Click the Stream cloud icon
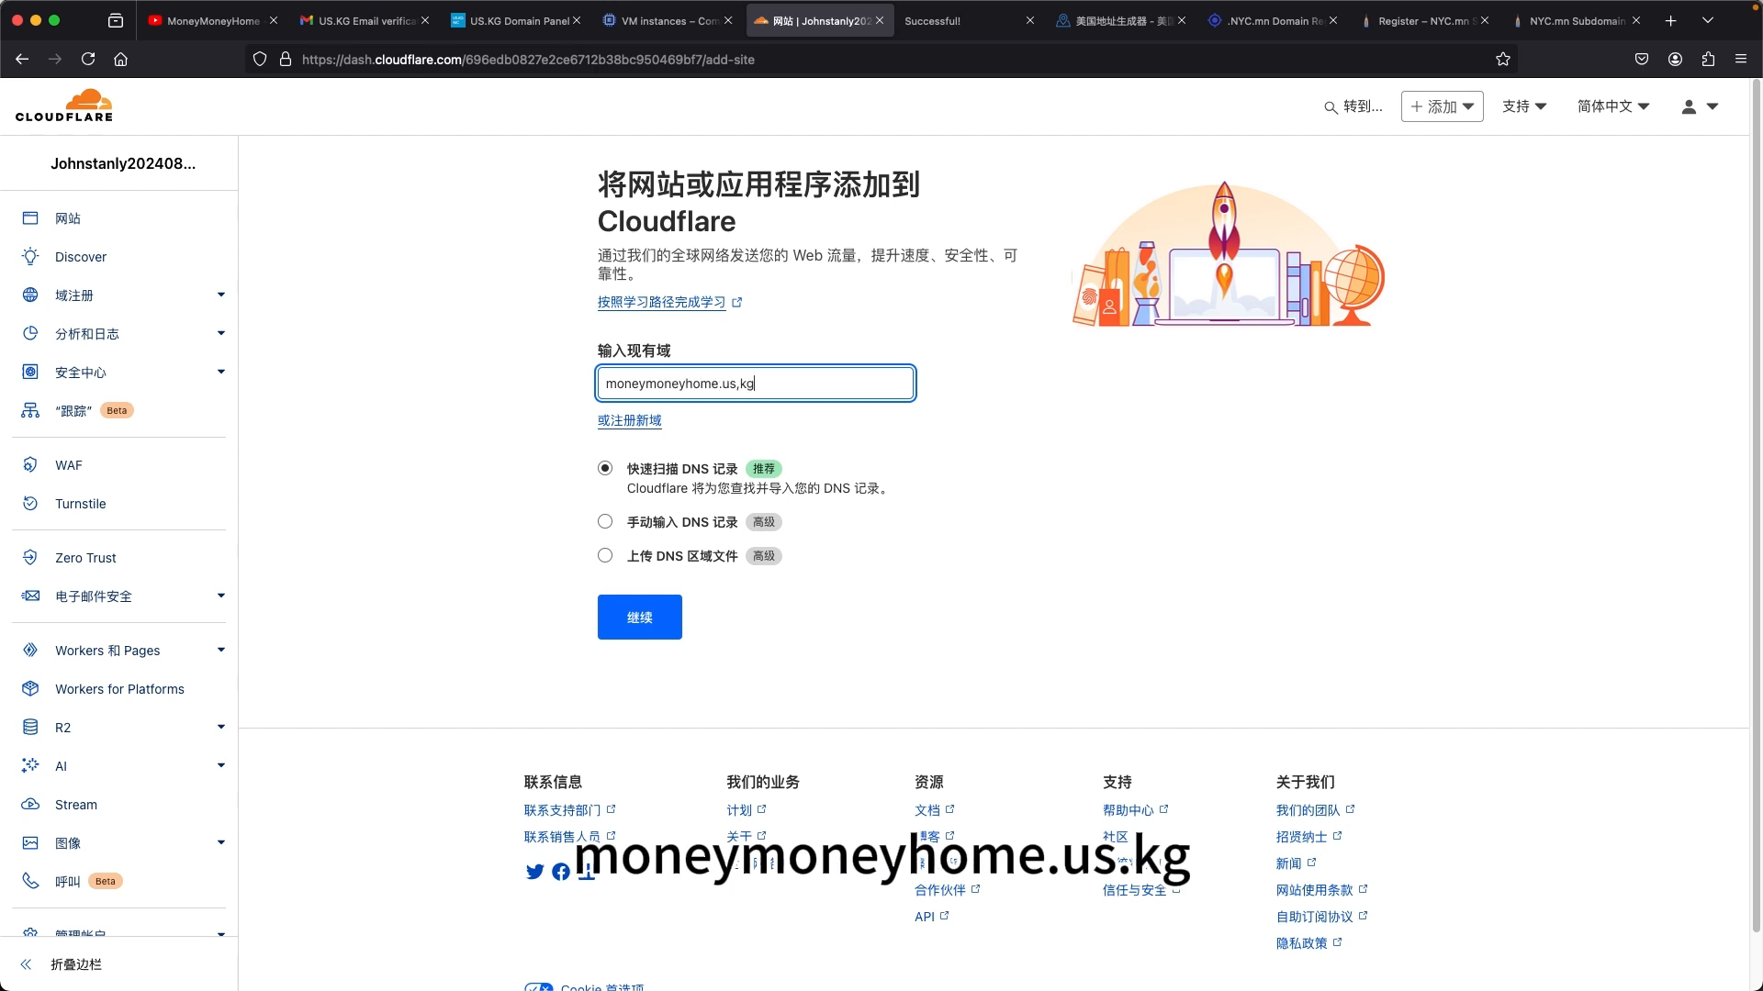1763x991 pixels. pos(30,805)
